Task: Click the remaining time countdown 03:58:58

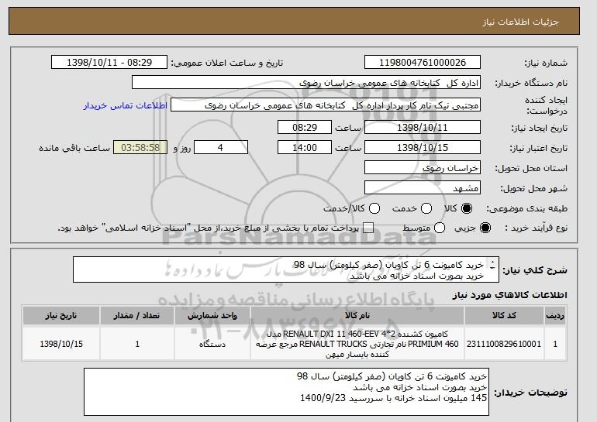Action: (x=140, y=148)
